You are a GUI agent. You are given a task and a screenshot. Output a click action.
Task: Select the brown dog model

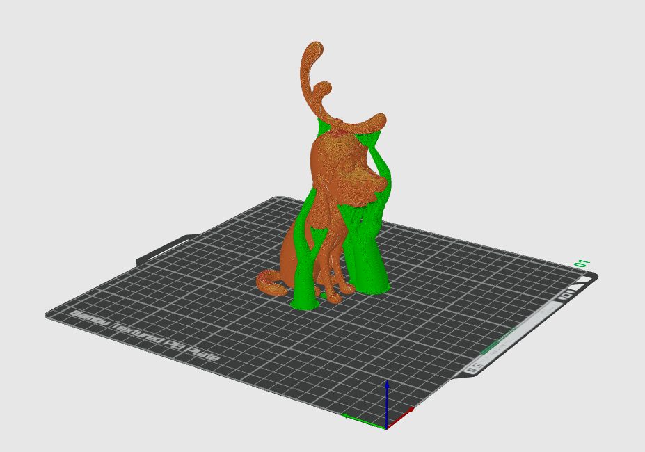[335, 172]
